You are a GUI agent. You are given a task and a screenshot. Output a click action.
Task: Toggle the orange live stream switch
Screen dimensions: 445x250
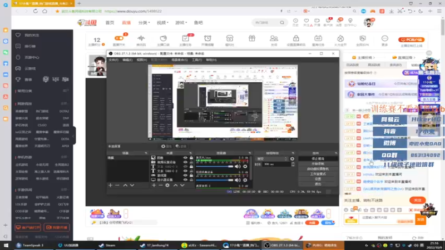pyautogui.click(x=119, y=38)
